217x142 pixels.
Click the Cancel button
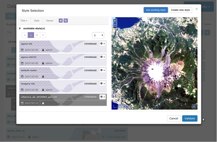tap(174, 118)
